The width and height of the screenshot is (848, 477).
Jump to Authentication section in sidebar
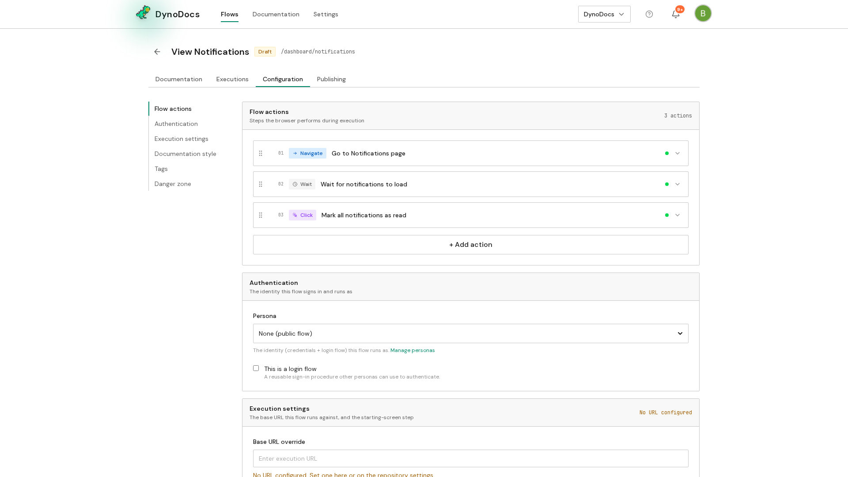pyautogui.click(x=176, y=124)
